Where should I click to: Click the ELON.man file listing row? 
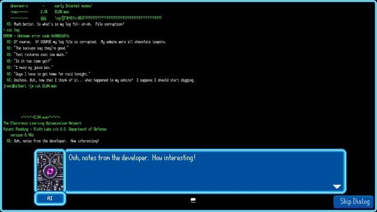[x=39, y=12]
